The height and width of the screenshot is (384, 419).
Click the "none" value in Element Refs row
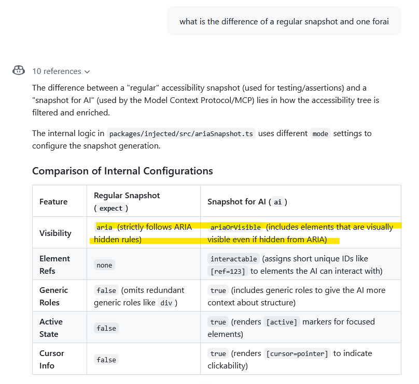pos(104,265)
